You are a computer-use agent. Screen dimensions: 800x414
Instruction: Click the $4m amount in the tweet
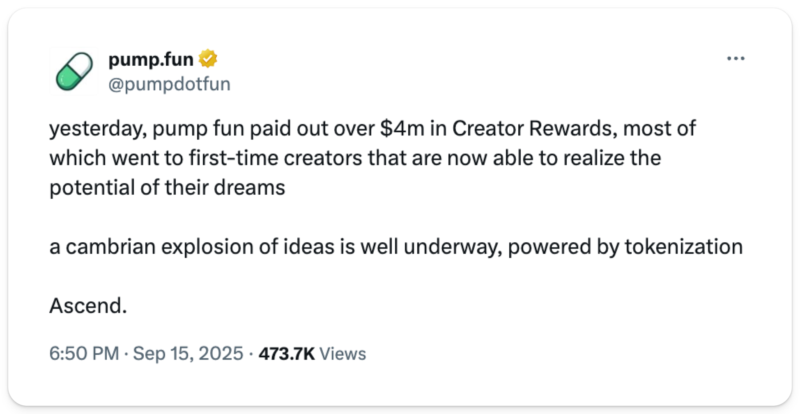coord(402,128)
